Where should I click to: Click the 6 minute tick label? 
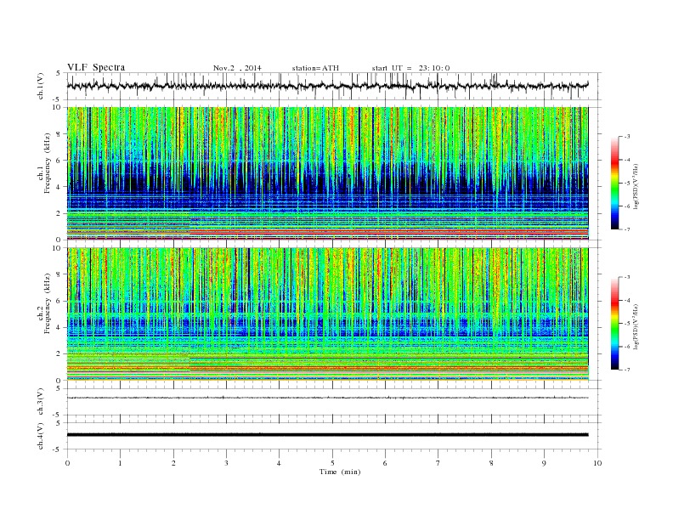pos(385,463)
